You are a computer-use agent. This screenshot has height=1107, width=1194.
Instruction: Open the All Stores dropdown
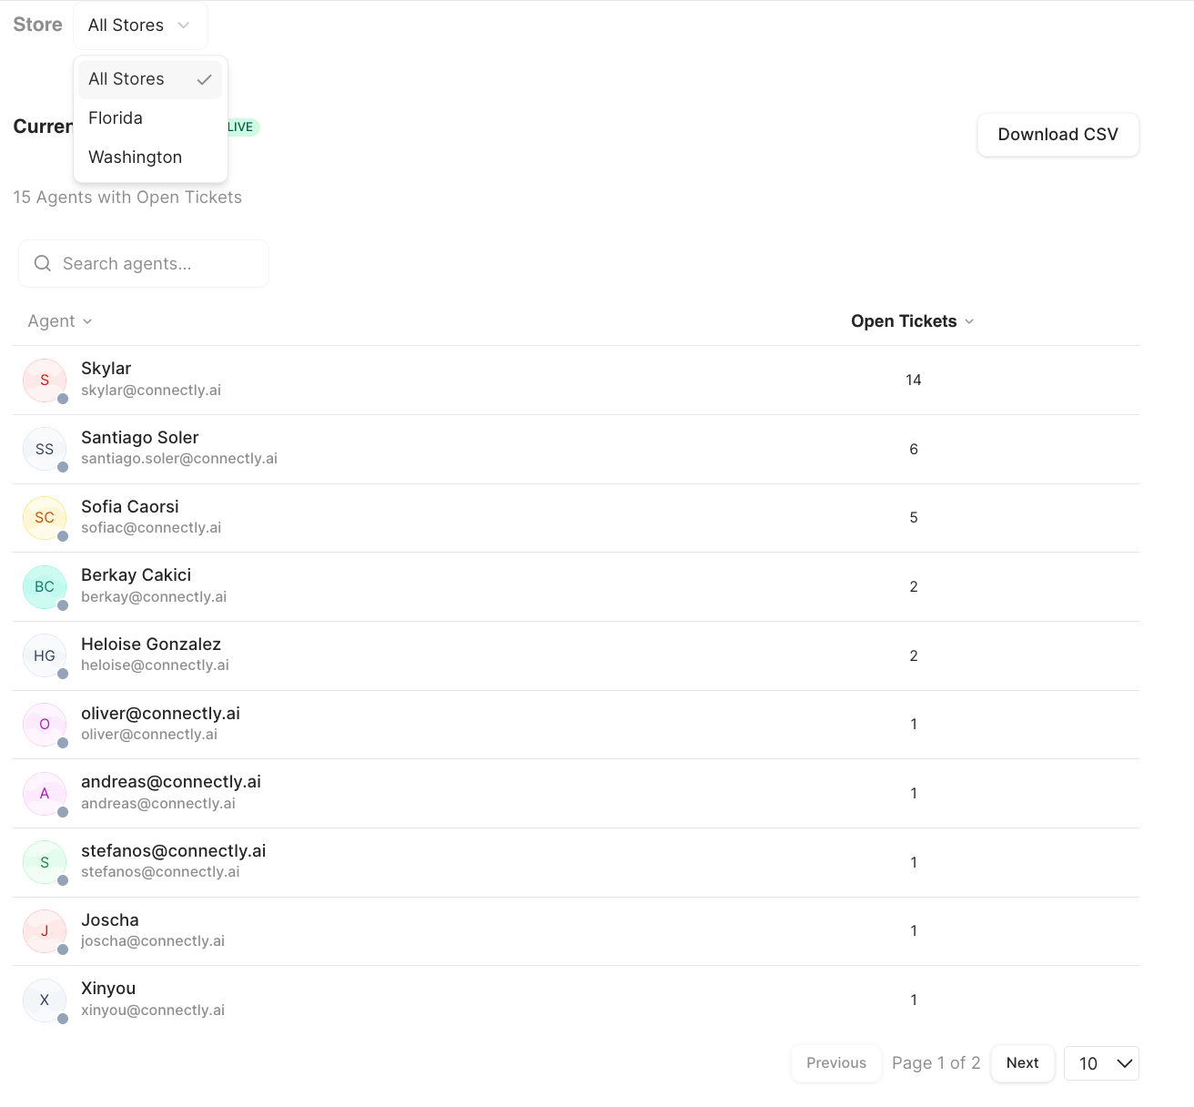(x=140, y=25)
